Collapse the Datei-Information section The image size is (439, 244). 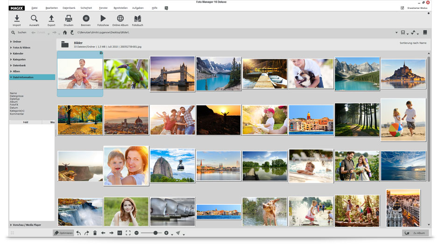pyautogui.click(x=11, y=77)
